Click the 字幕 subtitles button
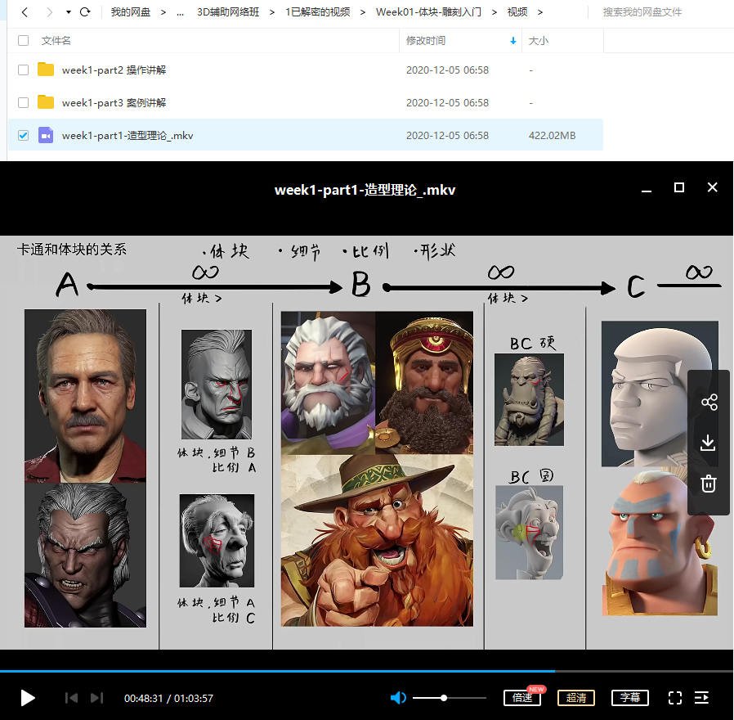The width and height of the screenshot is (734, 720). point(629,698)
